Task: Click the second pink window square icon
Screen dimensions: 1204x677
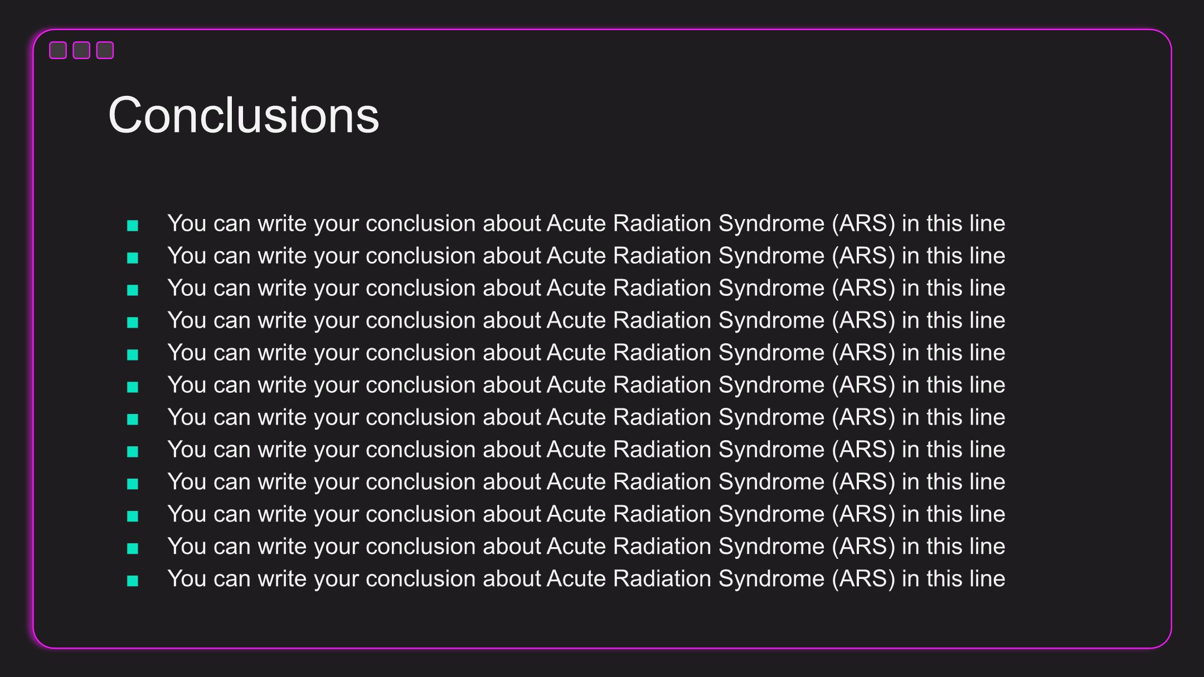Action: point(81,50)
